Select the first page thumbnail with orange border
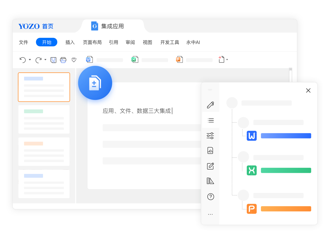 coord(44,87)
